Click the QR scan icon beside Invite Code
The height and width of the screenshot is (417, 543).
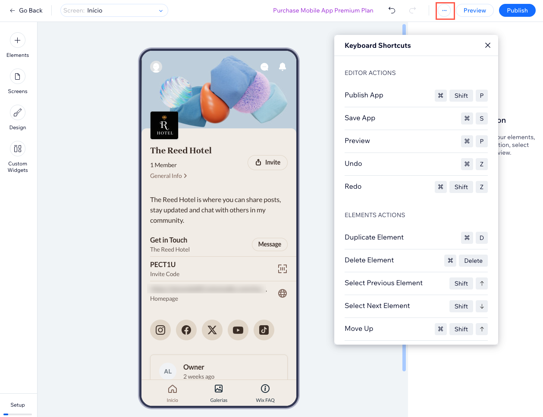[x=282, y=269]
